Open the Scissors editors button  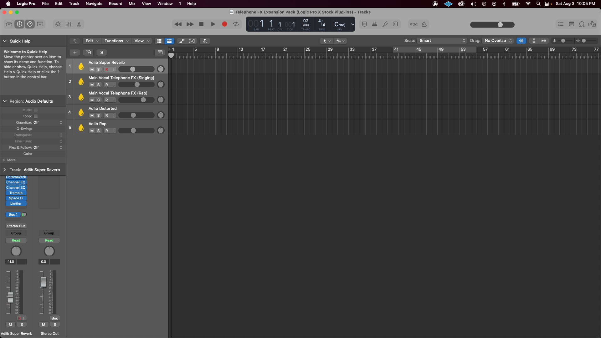79,24
